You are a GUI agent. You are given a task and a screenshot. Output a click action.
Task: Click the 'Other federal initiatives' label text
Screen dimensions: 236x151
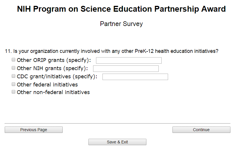click(x=47, y=85)
